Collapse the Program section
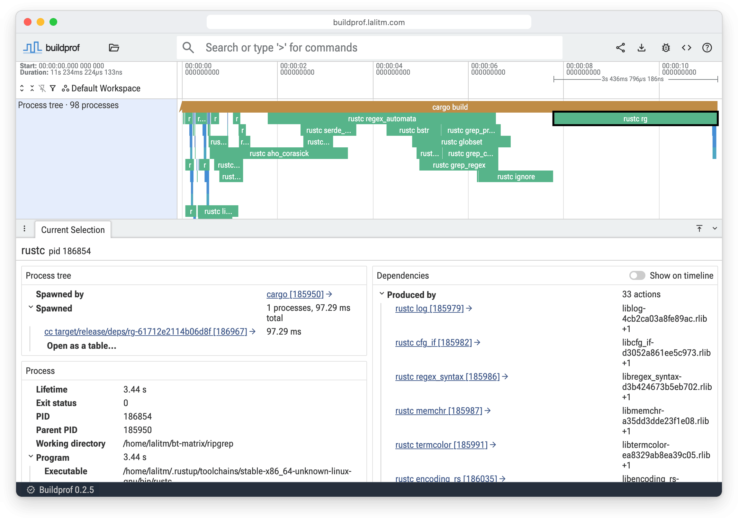Screen dimensions: 738x518 point(31,457)
